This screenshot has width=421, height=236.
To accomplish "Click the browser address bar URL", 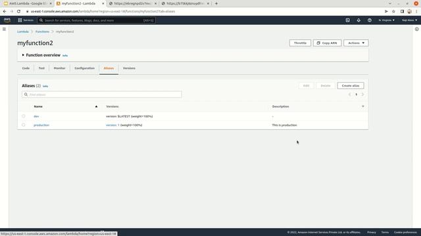I will click(x=103, y=12).
